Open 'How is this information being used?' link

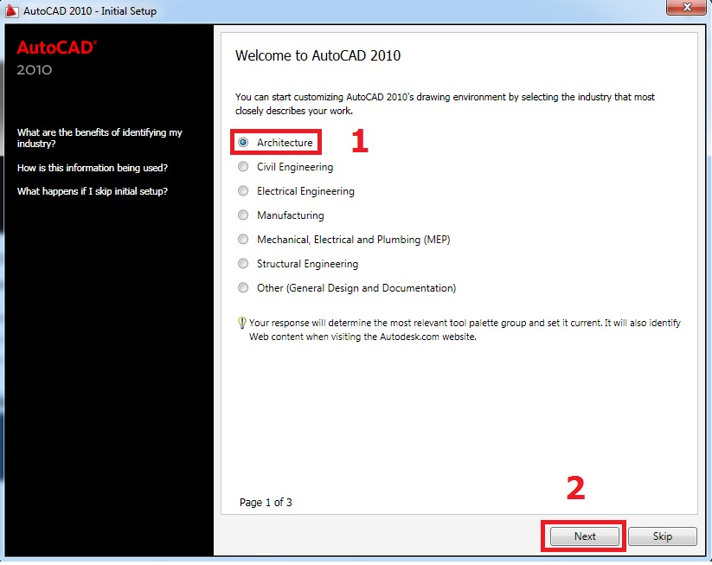93,167
